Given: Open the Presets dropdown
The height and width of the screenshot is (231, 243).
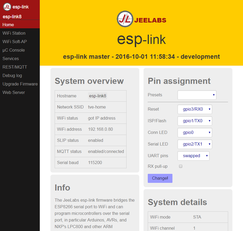Looking at the screenshot, I should (197, 95).
